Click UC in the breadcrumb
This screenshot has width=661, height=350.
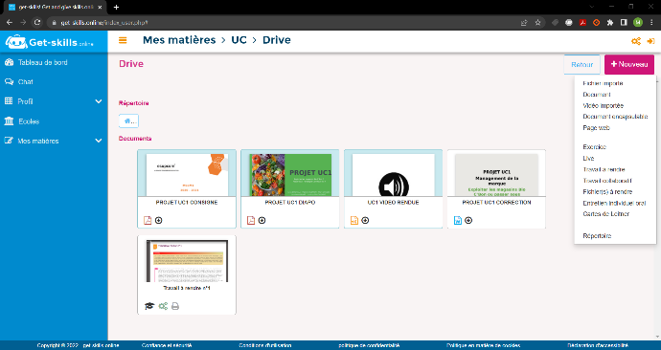tap(239, 40)
